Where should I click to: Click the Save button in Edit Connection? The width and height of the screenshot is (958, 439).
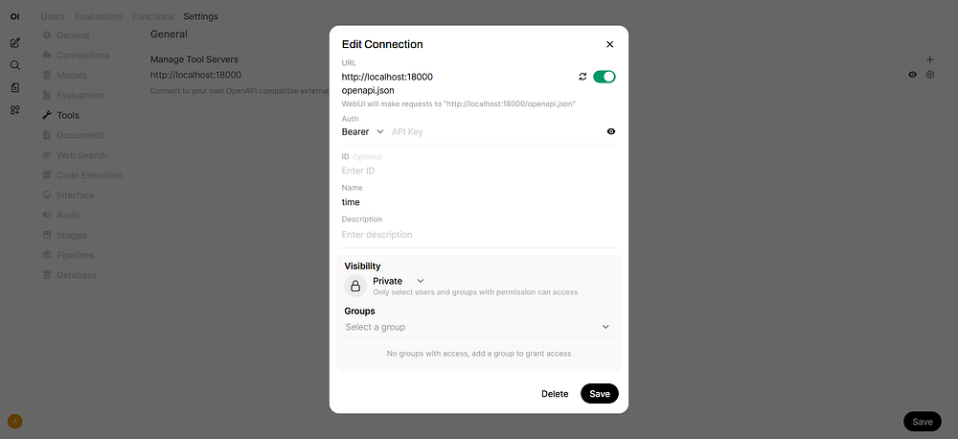click(600, 394)
